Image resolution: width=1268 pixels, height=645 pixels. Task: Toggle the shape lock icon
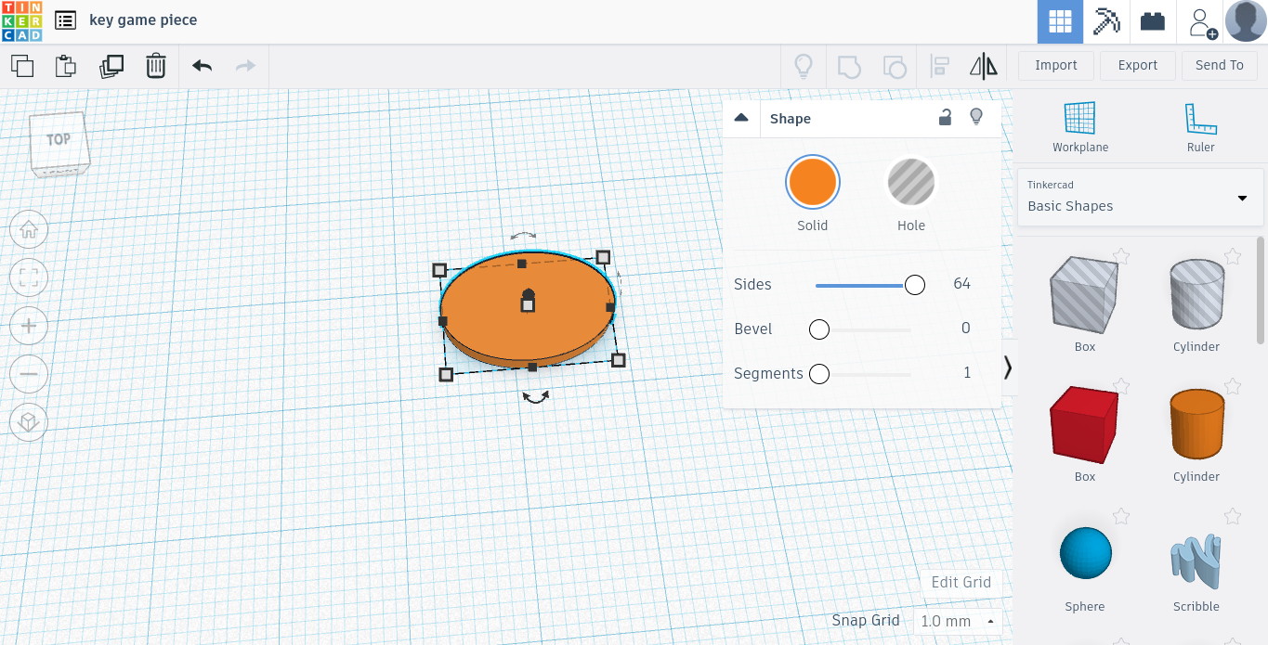pos(945,117)
